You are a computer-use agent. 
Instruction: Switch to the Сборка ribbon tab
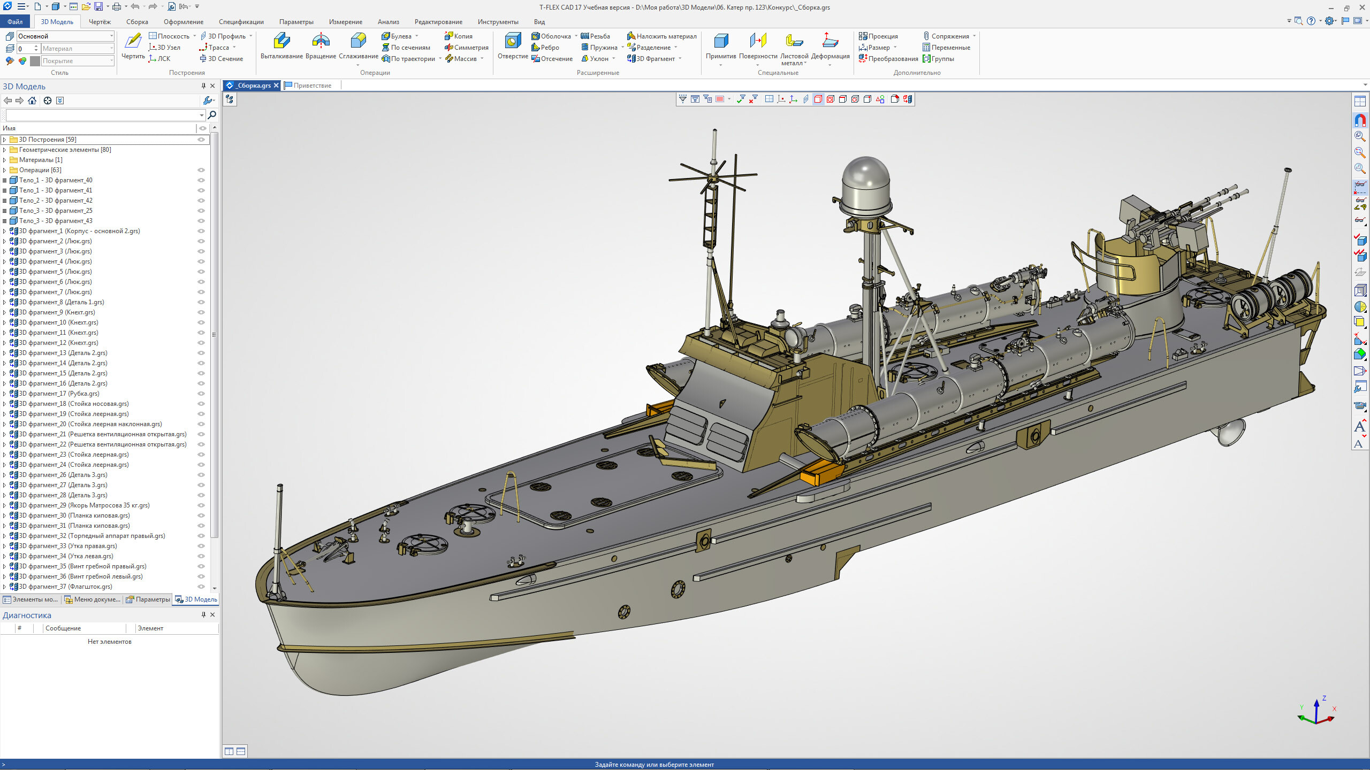(137, 22)
